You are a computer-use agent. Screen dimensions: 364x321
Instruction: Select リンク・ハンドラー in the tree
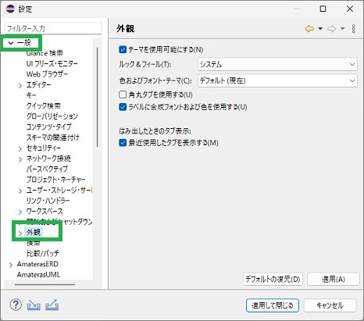pyautogui.click(x=48, y=201)
